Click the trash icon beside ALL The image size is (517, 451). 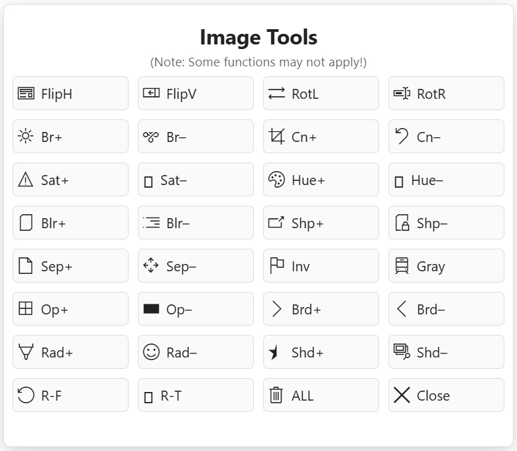tap(276, 395)
